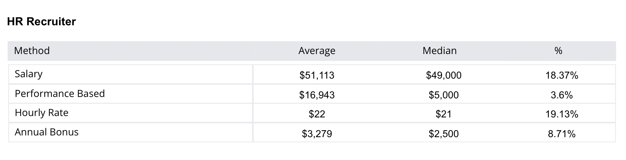Select the Annual Bonus row label
The width and height of the screenshot is (626, 160).
(x=47, y=132)
